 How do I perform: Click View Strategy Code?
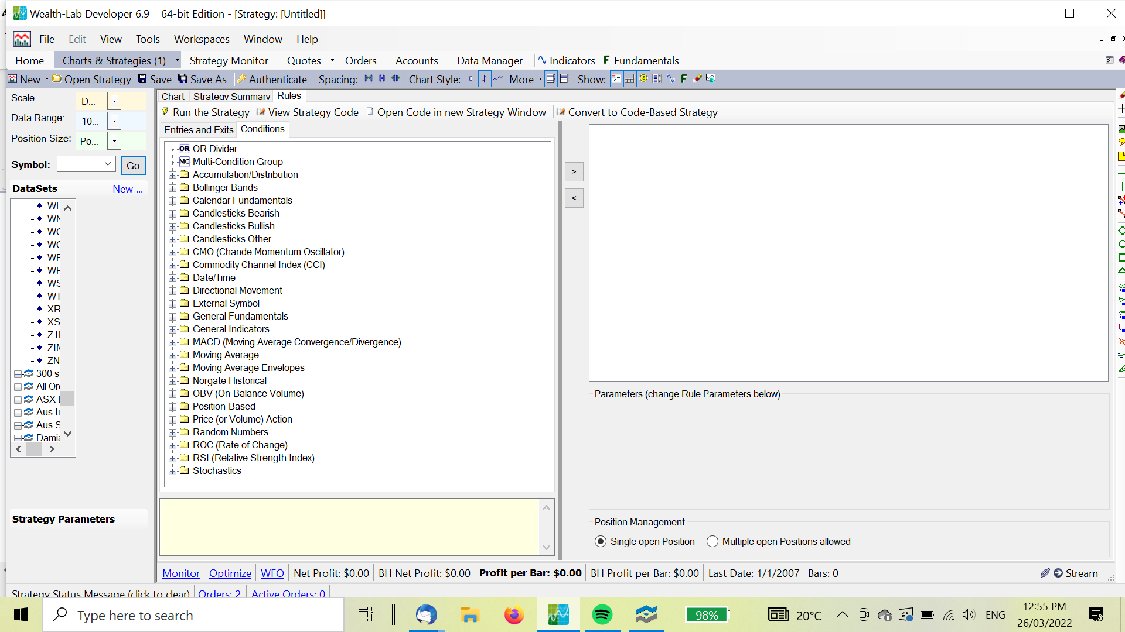308,112
